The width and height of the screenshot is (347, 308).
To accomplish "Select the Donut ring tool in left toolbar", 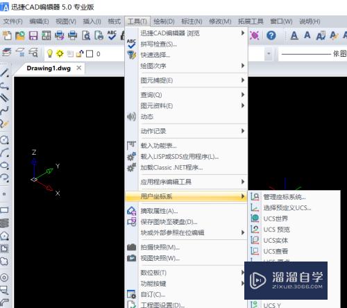I will coord(5,277).
